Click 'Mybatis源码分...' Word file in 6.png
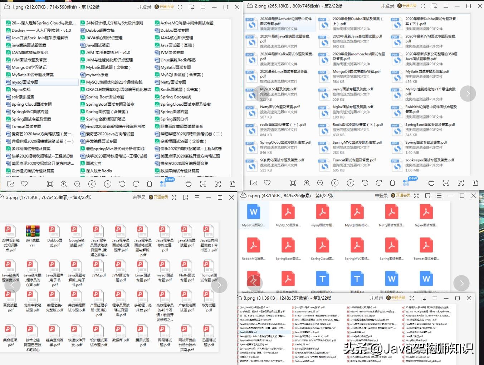484x365 pixels. [254, 216]
